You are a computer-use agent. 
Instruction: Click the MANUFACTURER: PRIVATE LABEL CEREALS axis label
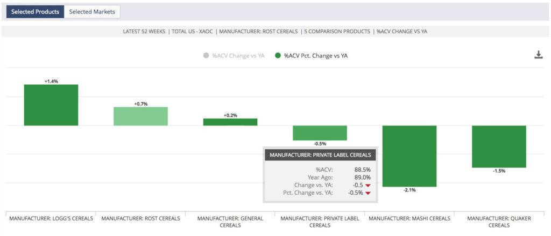coord(320,222)
